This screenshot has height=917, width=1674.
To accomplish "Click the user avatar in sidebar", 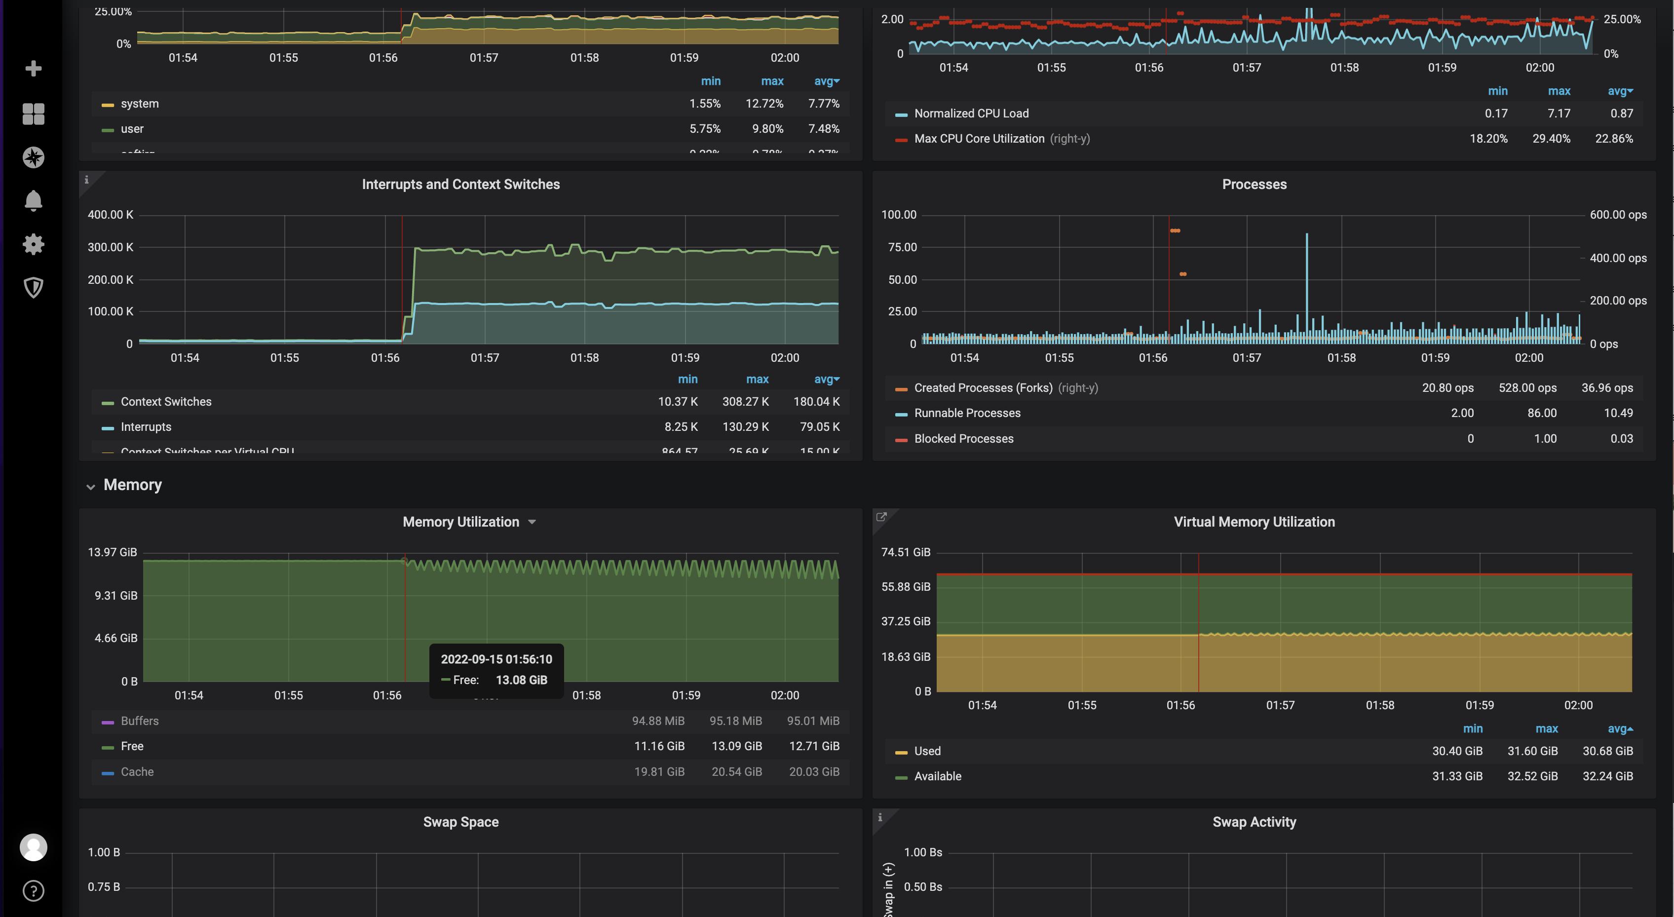I will coord(33,847).
